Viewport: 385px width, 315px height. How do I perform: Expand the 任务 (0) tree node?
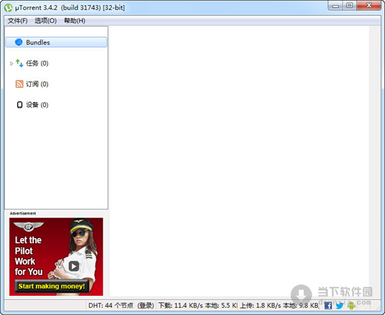(12, 64)
